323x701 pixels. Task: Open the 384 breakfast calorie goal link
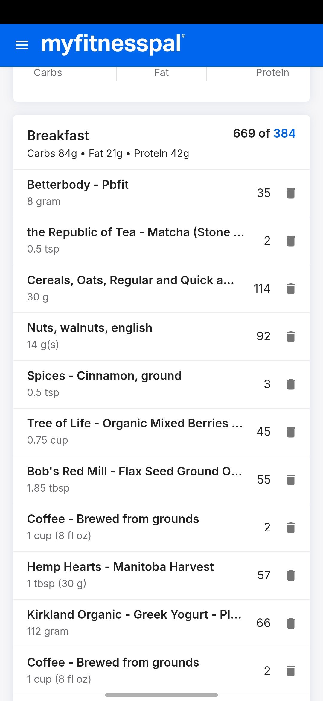pyautogui.click(x=284, y=133)
